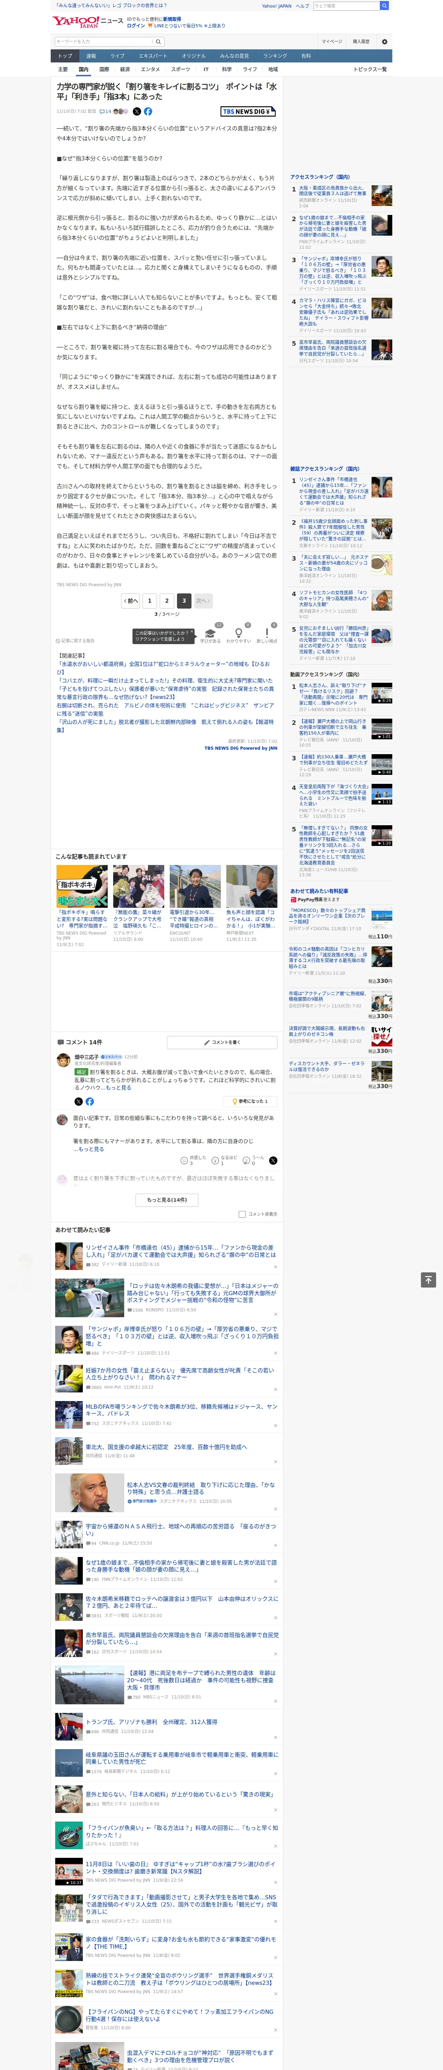Image resolution: width=443 pixels, height=2070 pixels.
Task: Click keyword search input field
Action: pos(104,42)
